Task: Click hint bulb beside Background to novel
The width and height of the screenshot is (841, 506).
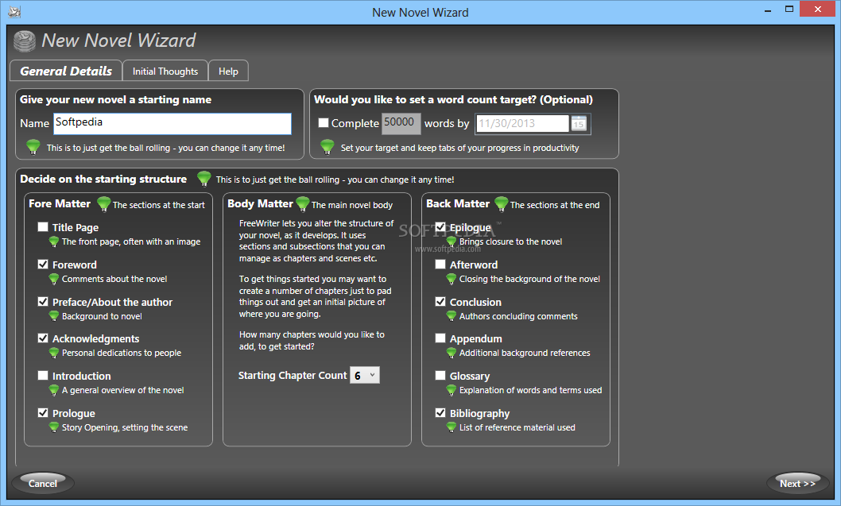Action: [x=53, y=316]
